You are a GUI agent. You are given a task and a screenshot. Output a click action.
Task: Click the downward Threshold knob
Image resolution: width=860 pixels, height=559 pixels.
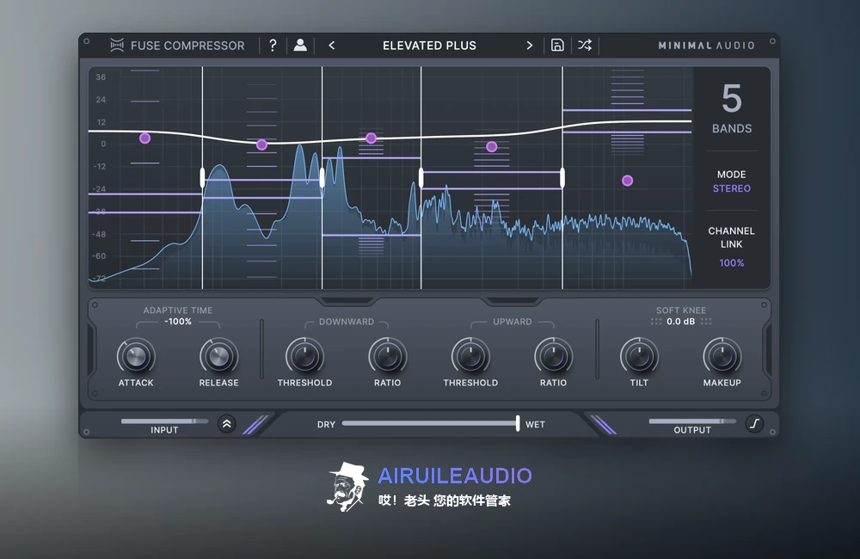[x=305, y=357]
